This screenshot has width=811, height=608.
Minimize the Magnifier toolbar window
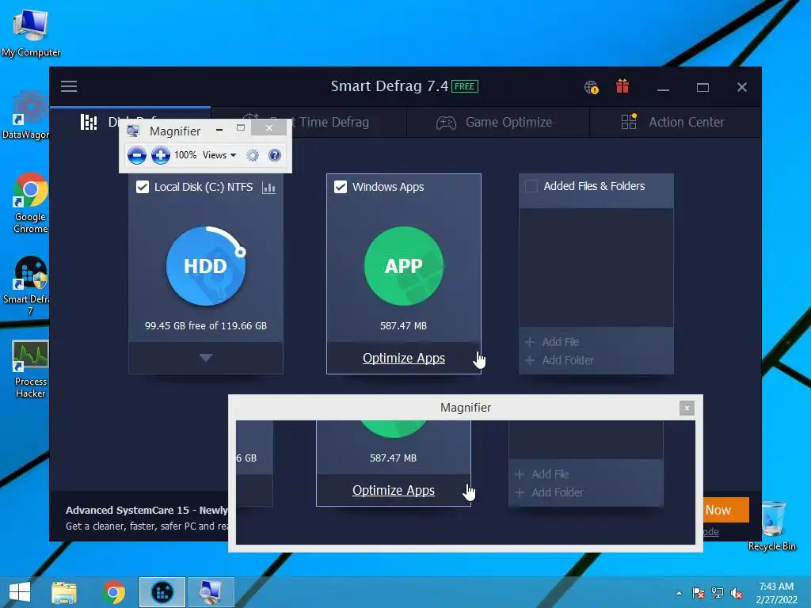(219, 130)
